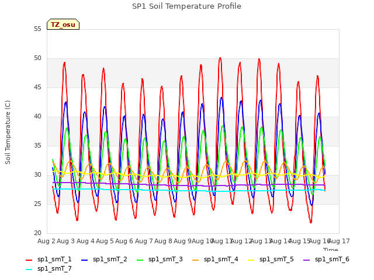
Task: Click the red sp1_smT_1 legend swatch
Action: click(x=29, y=260)
